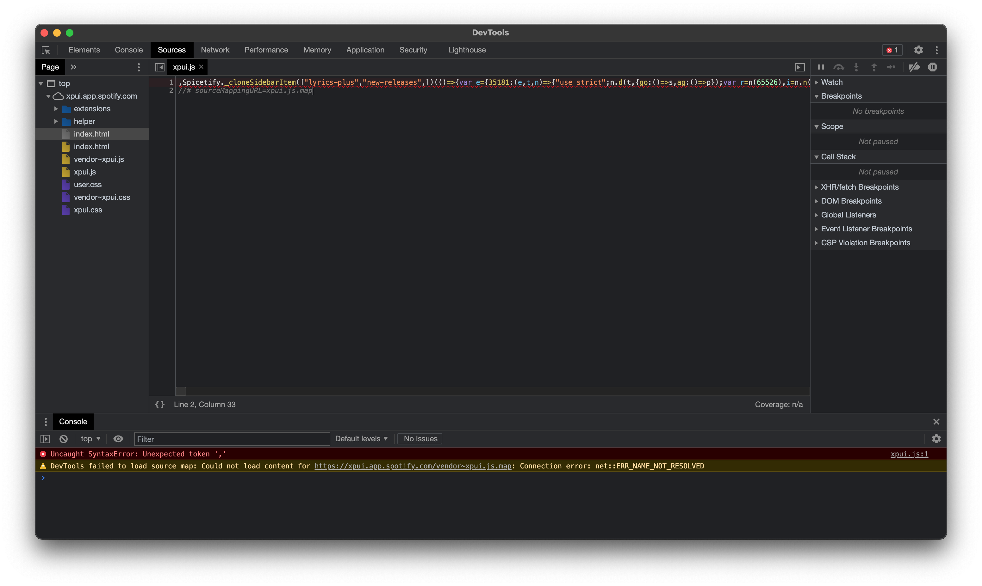Select vendor~xpui.css in file tree
Screen dimensions: 982x586
point(102,197)
